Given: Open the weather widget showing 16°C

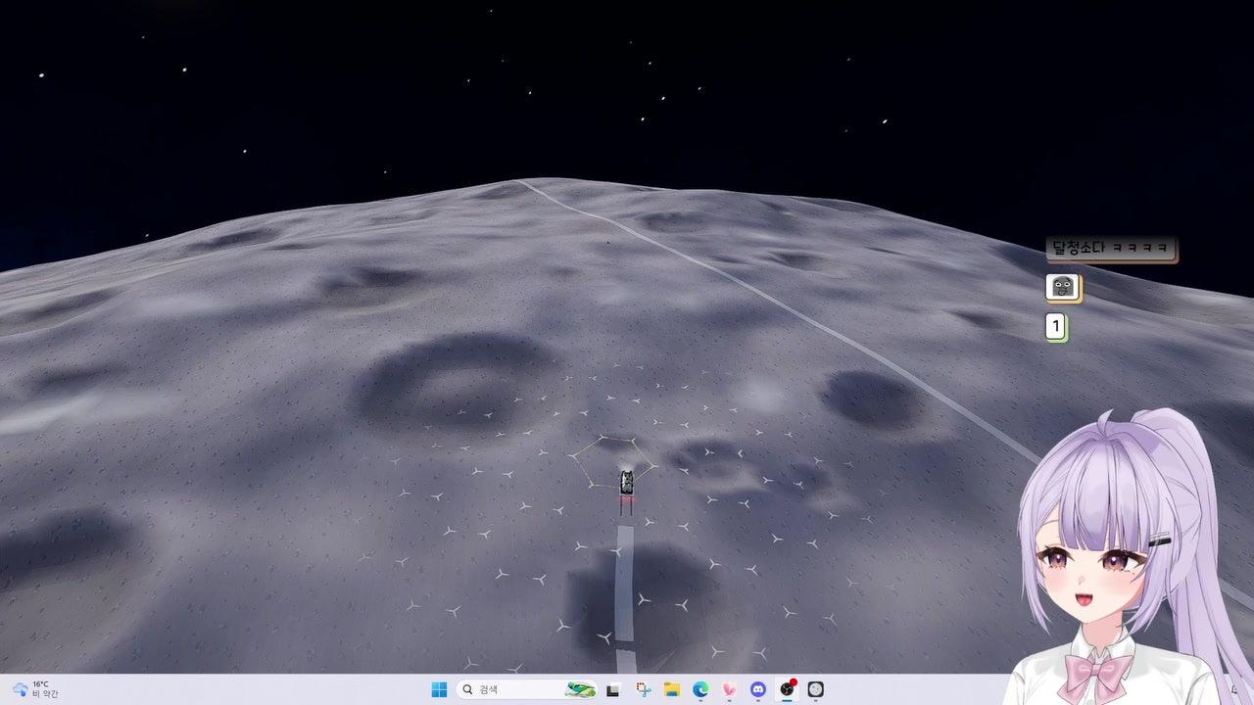Looking at the screenshot, I should [35, 689].
